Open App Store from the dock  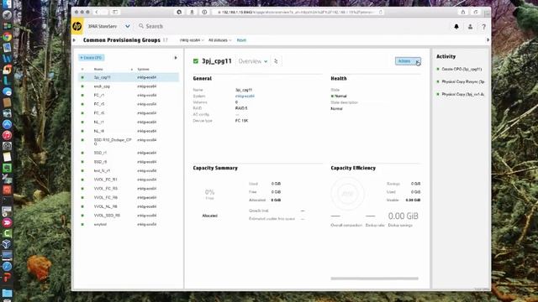click(x=7, y=124)
